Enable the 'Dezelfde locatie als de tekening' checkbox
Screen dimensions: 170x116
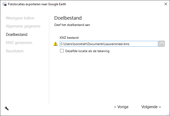pos(62,51)
